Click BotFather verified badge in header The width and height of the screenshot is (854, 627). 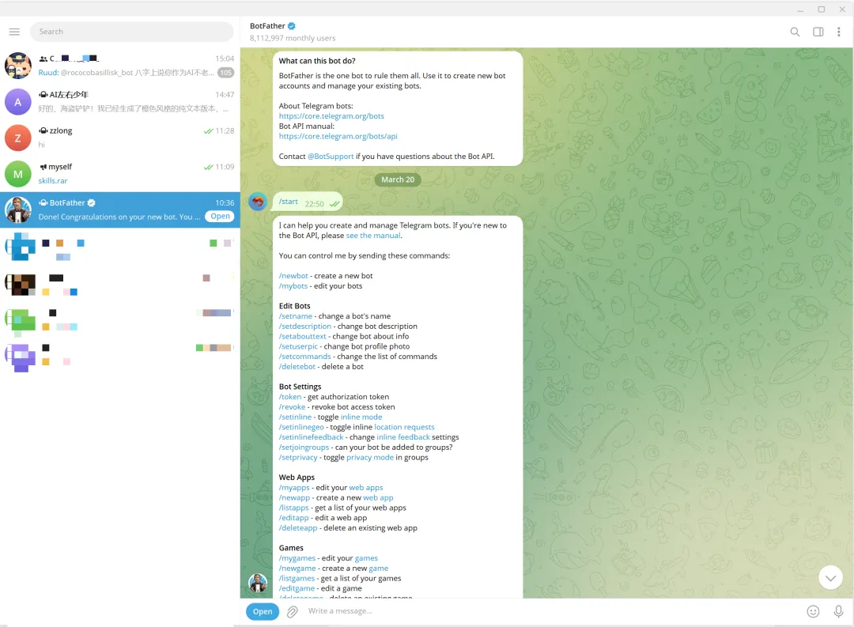[x=291, y=25]
